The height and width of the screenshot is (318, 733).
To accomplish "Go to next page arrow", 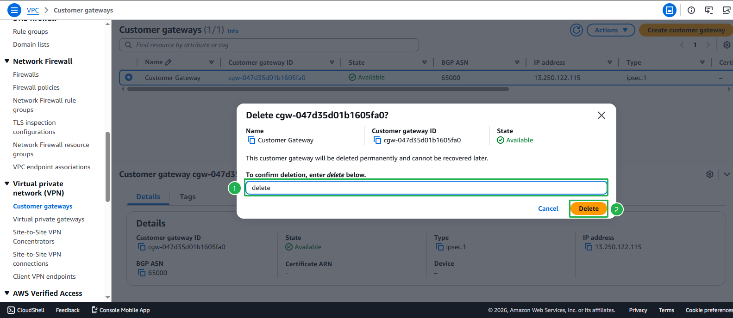I will point(708,45).
